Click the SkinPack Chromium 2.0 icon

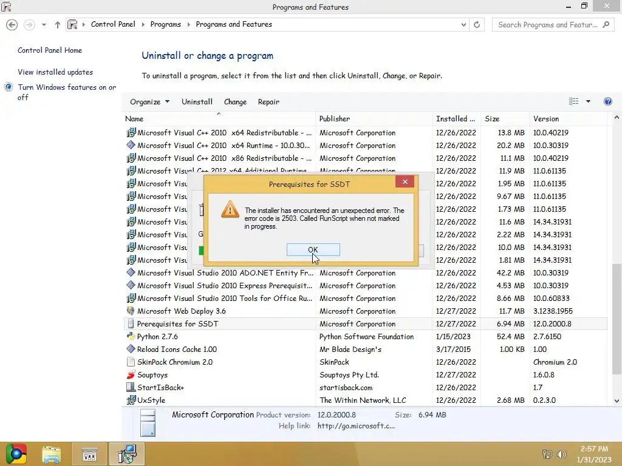[131, 362]
